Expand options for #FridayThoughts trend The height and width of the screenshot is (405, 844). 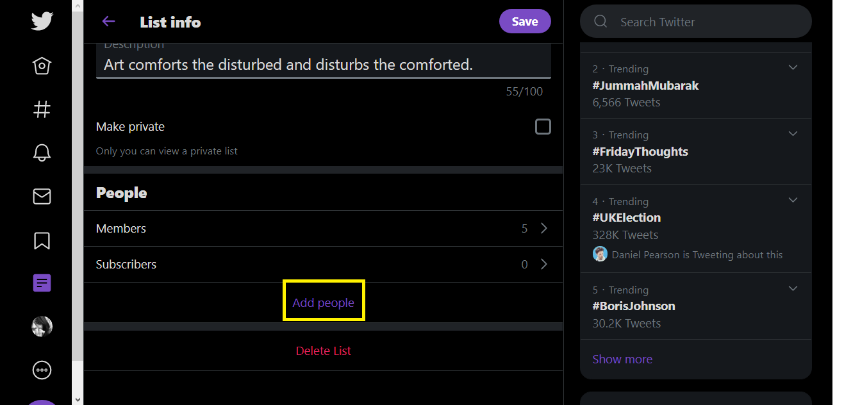pyautogui.click(x=793, y=134)
